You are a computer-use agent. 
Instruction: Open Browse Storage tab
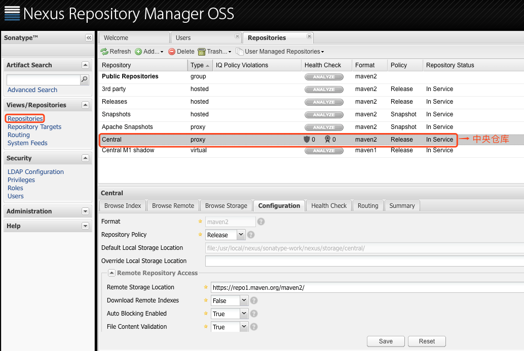click(226, 205)
